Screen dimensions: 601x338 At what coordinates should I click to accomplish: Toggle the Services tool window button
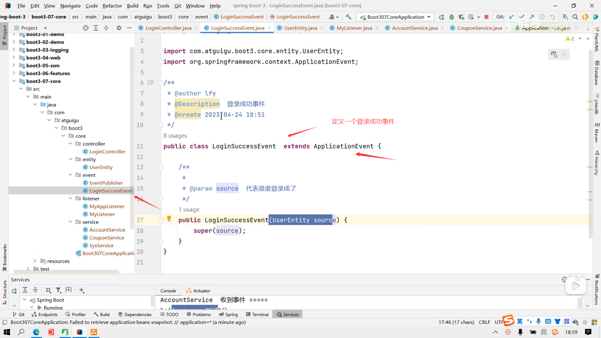pos(288,315)
